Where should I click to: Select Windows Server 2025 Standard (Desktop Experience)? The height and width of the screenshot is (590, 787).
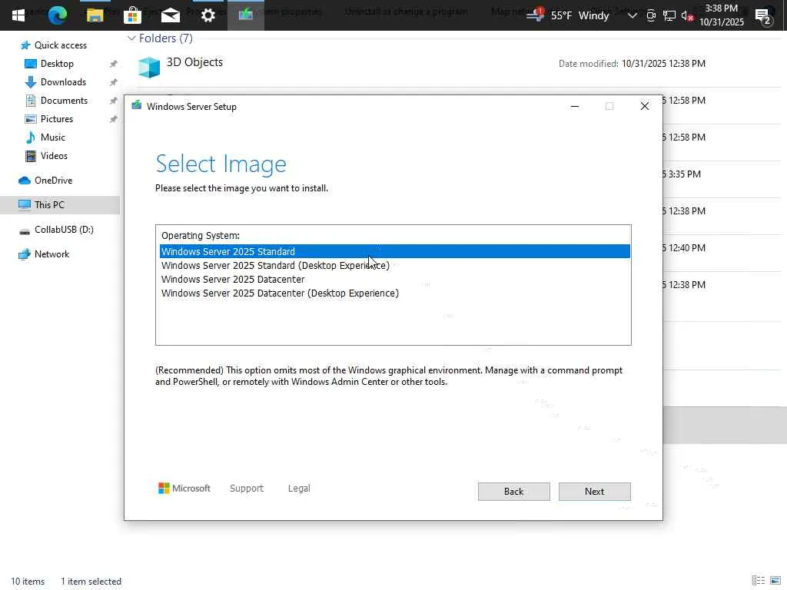[394, 265]
